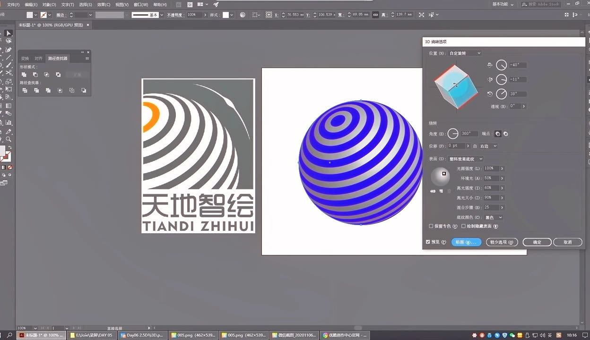Click the Recolor Artwork wheel icon
Screen dimensions: 590x340
coord(243,15)
